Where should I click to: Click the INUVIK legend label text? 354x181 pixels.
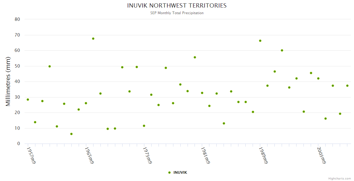point(180,173)
